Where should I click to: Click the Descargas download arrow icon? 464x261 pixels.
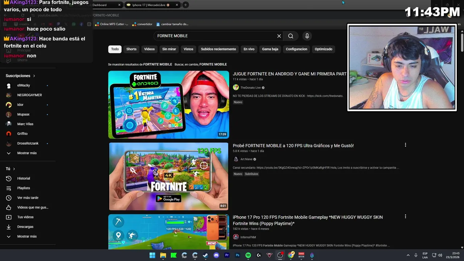9,227
